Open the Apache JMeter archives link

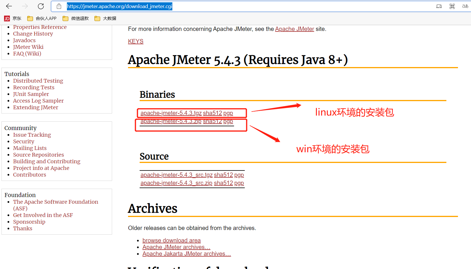tap(176, 247)
